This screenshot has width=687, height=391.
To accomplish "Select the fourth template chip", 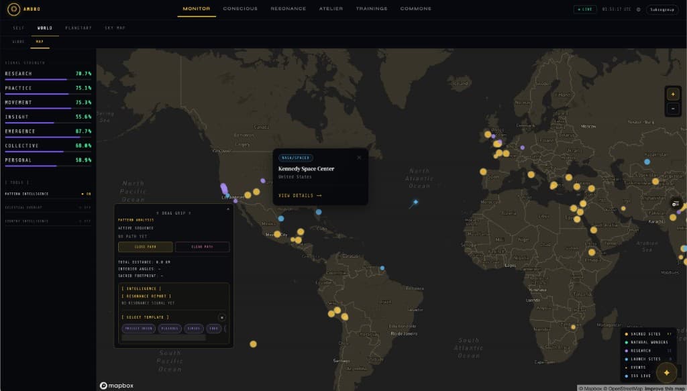I will pos(214,329).
